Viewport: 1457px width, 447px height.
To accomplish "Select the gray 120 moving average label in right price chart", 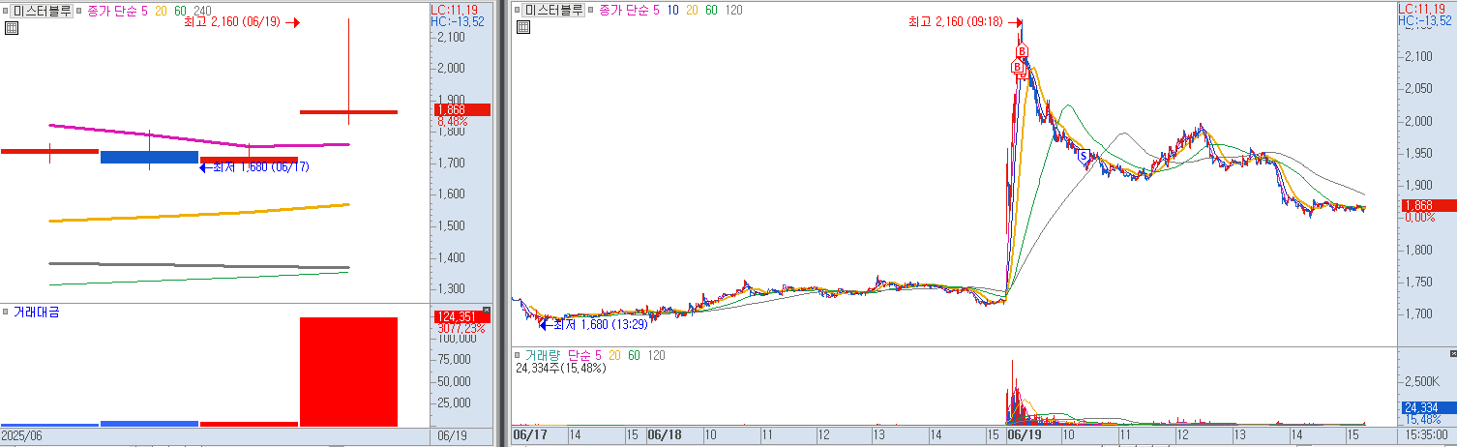I will pyautogui.click(x=733, y=10).
